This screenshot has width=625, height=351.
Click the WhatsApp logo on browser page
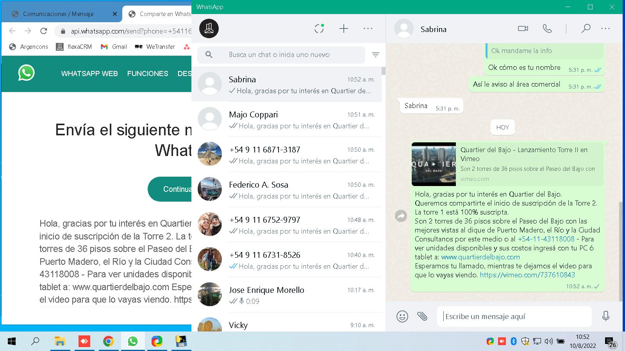26,73
